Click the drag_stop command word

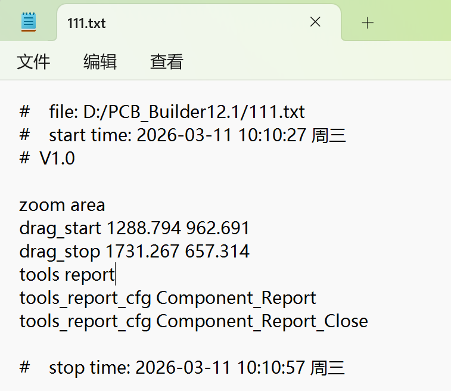coord(59,252)
